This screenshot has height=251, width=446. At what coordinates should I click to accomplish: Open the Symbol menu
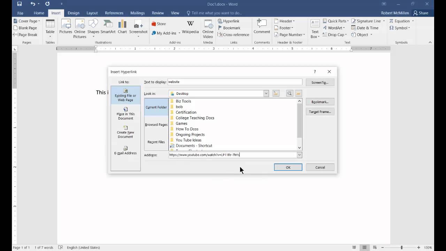pyautogui.click(x=400, y=28)
